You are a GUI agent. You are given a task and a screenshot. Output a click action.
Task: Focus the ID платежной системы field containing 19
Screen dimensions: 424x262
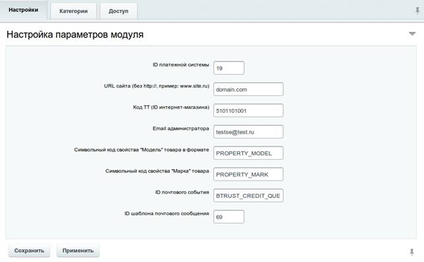coord(229,68)
